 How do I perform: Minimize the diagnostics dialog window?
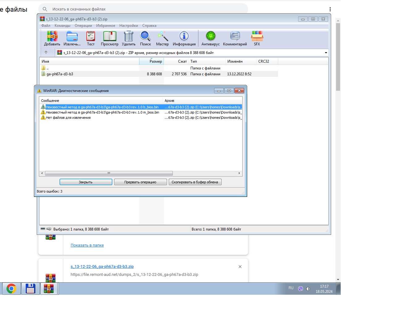tap(219, 91)
